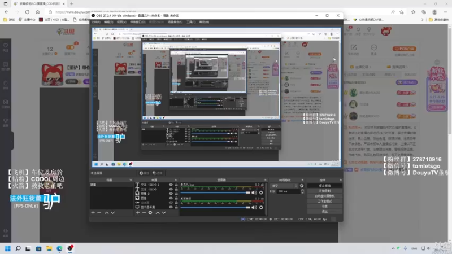Remove the selected scene with the minus icon
Image resolution: width=452 pixels, height=254 pixels.
(99, 213)
